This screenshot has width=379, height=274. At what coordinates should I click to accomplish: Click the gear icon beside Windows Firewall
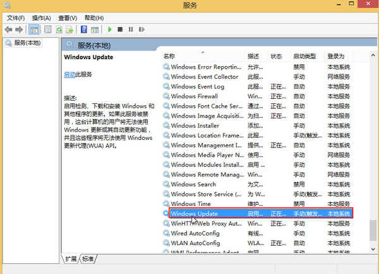pos(166,96)
